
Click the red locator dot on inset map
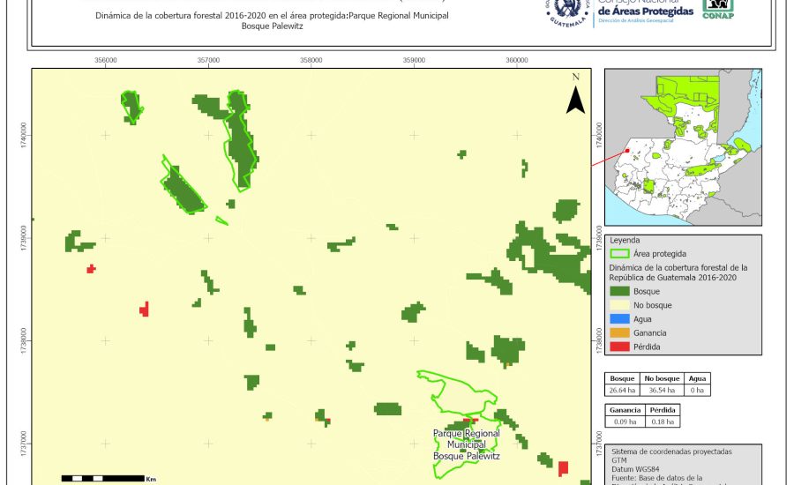click(627, 150)
